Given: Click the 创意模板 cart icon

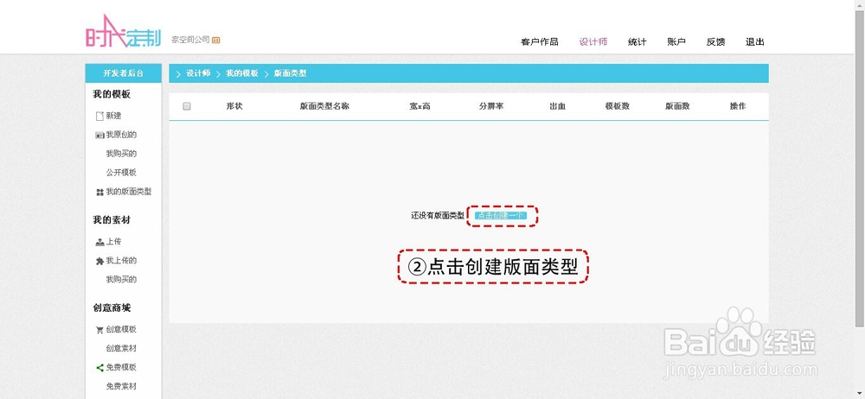Looking at the screenshot, I should click(x=99, y=330).
